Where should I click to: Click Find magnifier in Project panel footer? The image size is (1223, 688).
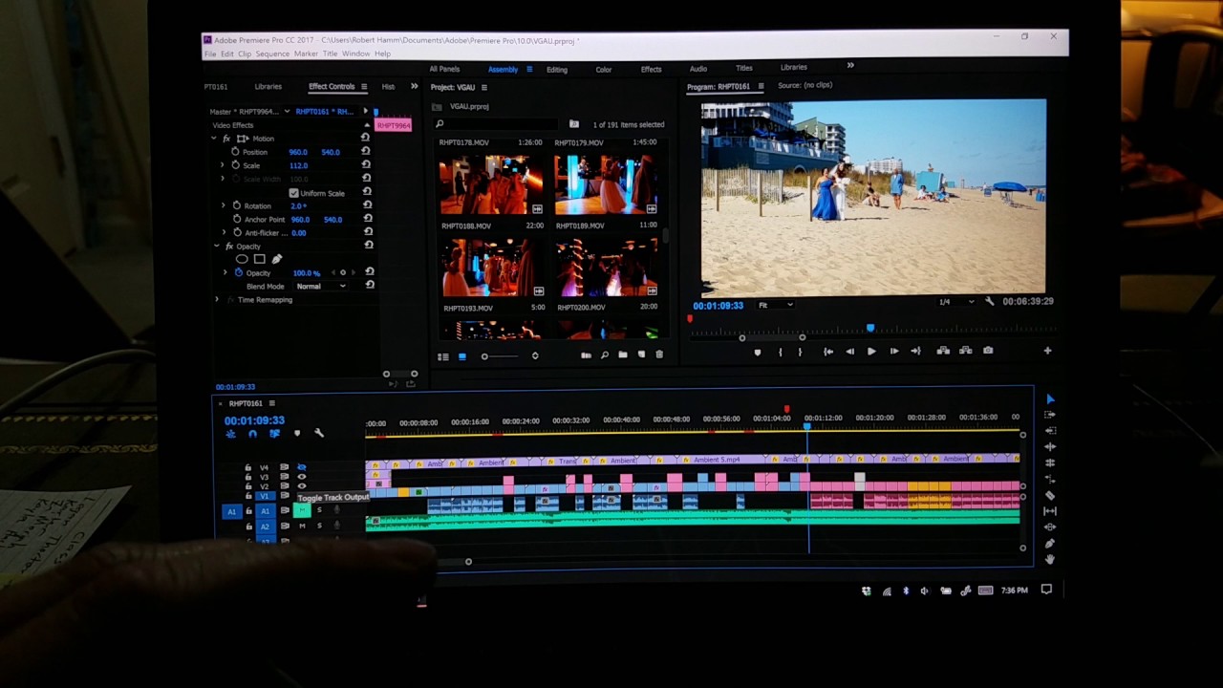tap(604, 355)
